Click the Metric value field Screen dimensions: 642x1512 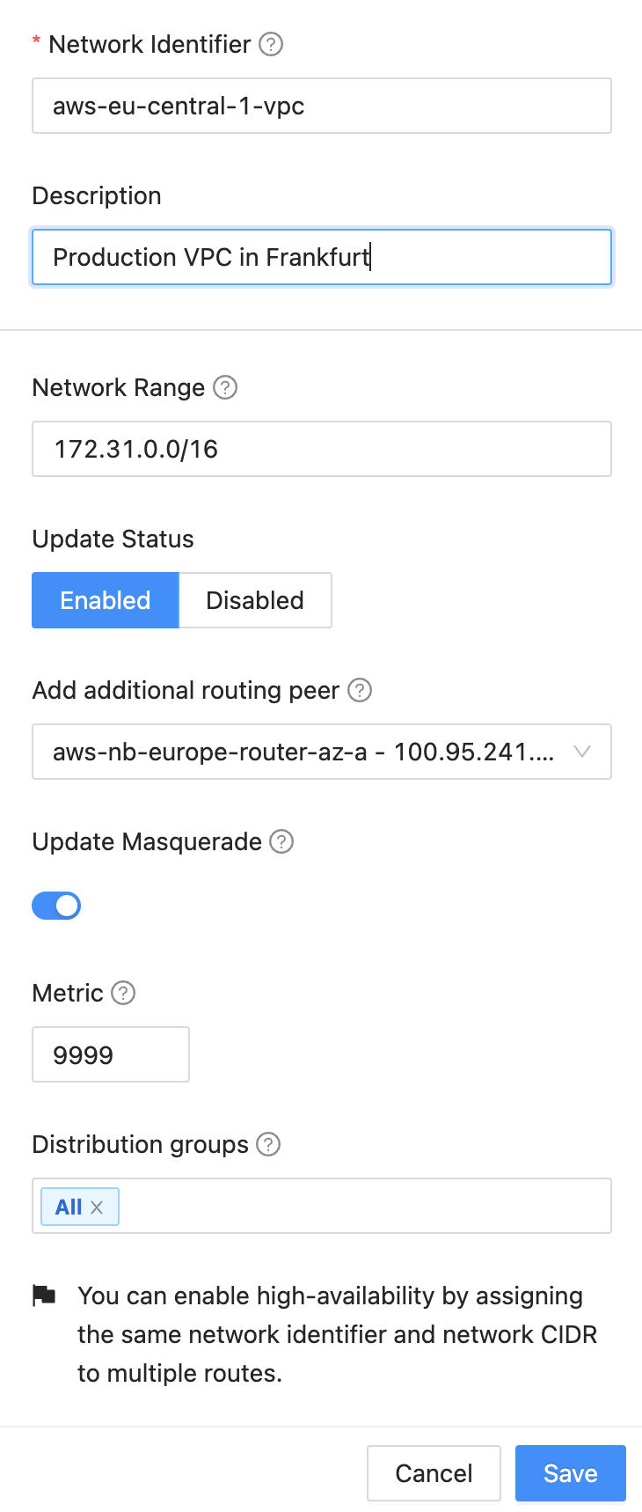(x=111, y=1054)
